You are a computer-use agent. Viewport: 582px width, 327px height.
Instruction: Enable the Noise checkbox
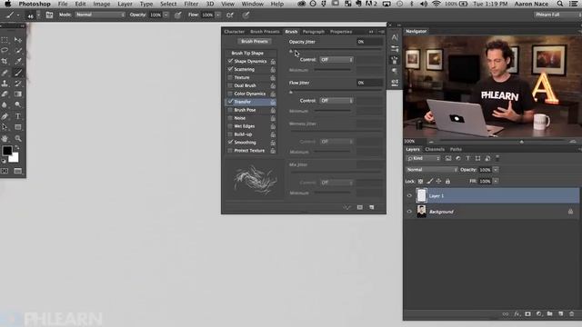tap(230, 118)
